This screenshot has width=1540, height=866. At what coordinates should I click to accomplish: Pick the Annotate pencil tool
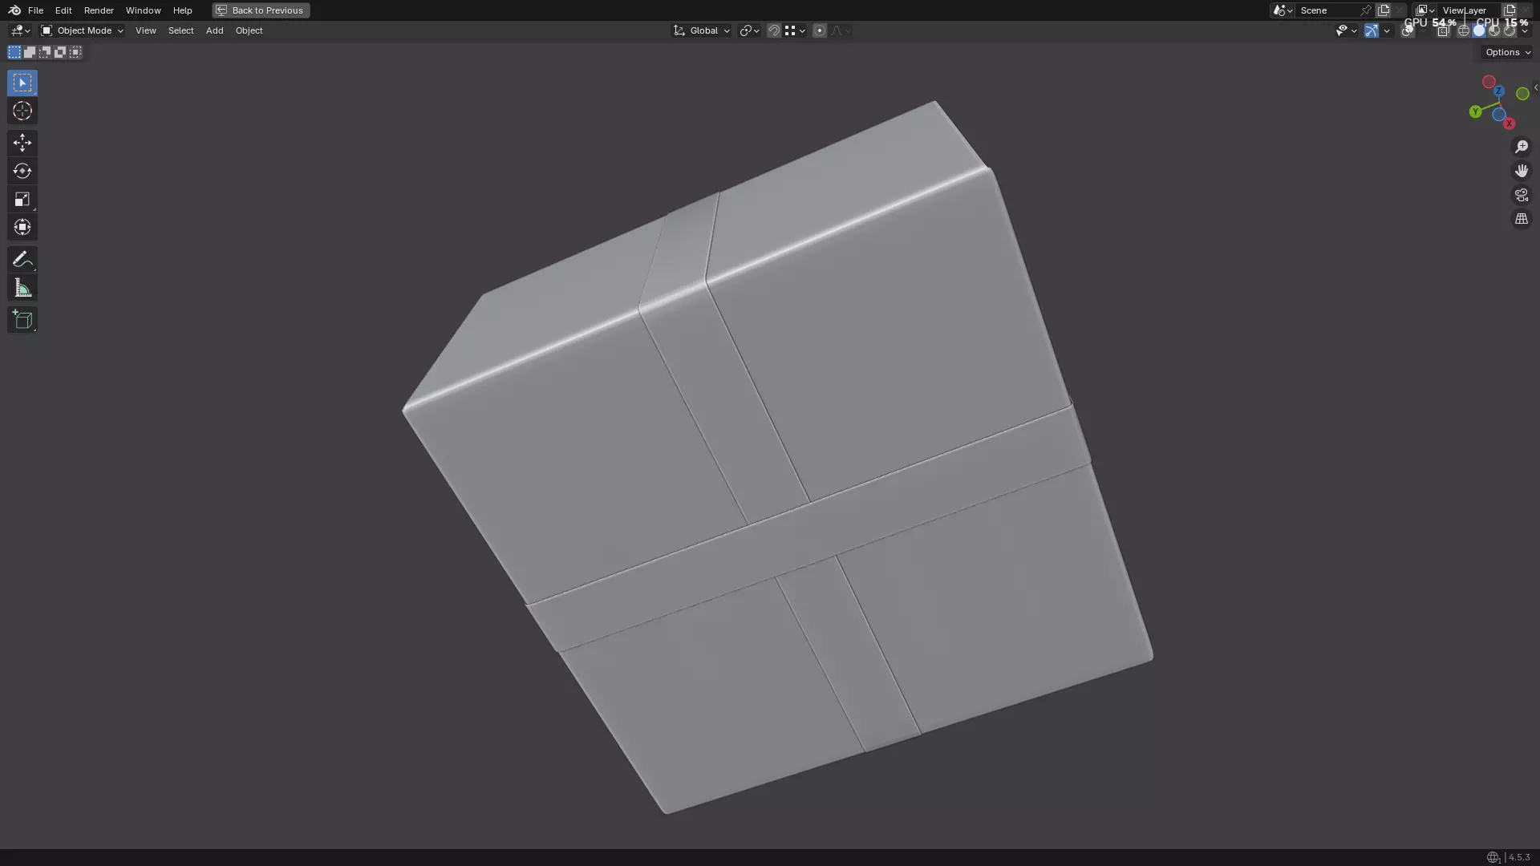tap(22, 259)
